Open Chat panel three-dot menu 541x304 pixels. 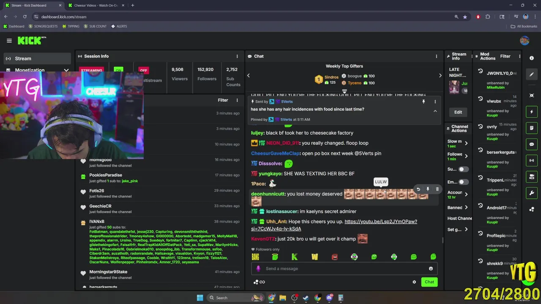click(x=437, y=56)
